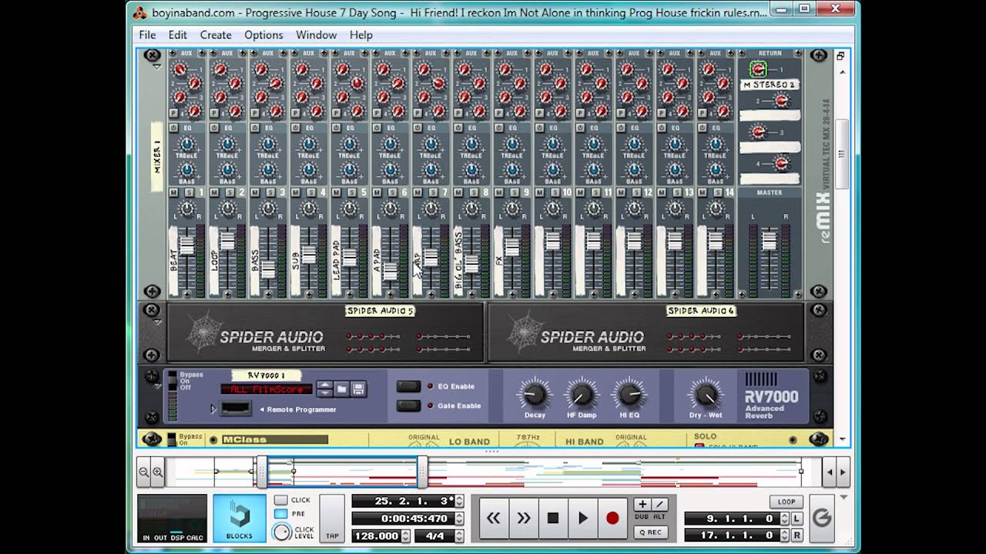Viewport: 986px width, 554px height.
Task: Save the RV7000 patch with floppy icon
Action: (358, 389)
